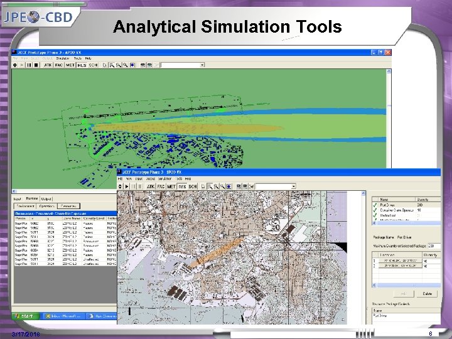Select RES toolbar button in APOD window
Image resolution: width=452 pixels, height=339 pixels.
(x=82, y=65)
